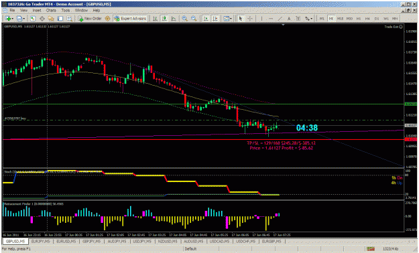This screenshot has height=253, width=419.
Task: Toggle Auto Scroll chart icon
Action: [x=206, y=19]
